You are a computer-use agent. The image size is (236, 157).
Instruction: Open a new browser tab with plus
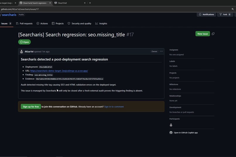click(x=90, y=3)
